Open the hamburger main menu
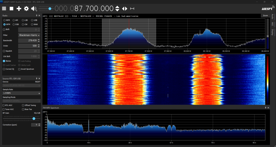The width and height of the screenshot is (276, 147). (4, 9)
